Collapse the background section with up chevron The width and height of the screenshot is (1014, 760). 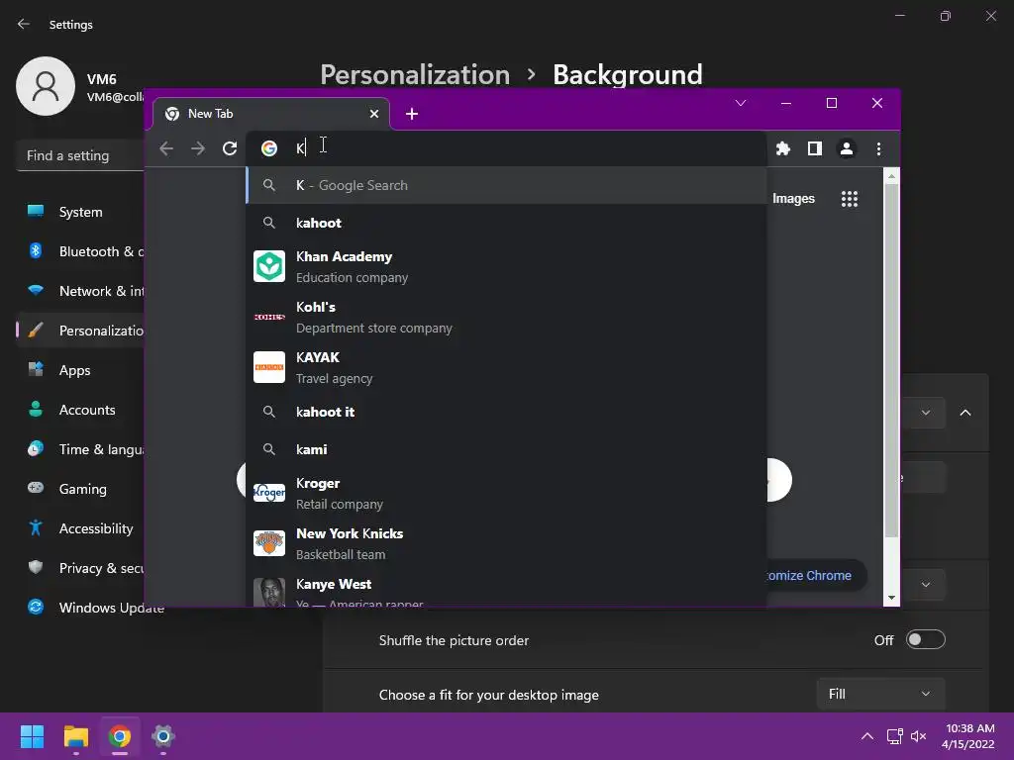(x=965, y=413)
